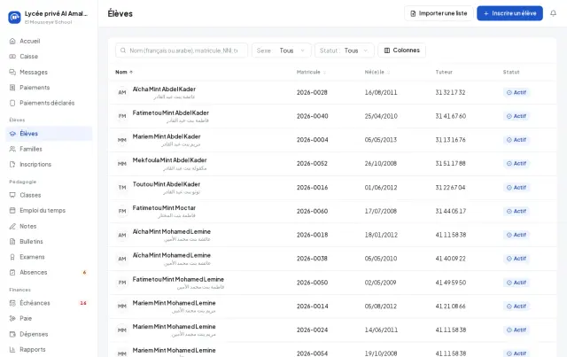Click the Inscrire un élève button

click(509, 13)
